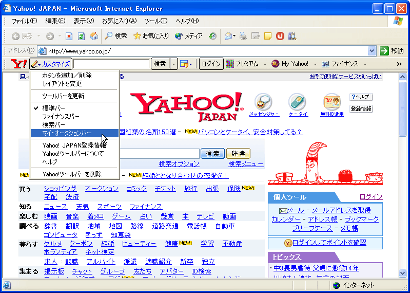410x293 pixels.
Task: Go to home page via house icon
Action: (x=94, y=36)
